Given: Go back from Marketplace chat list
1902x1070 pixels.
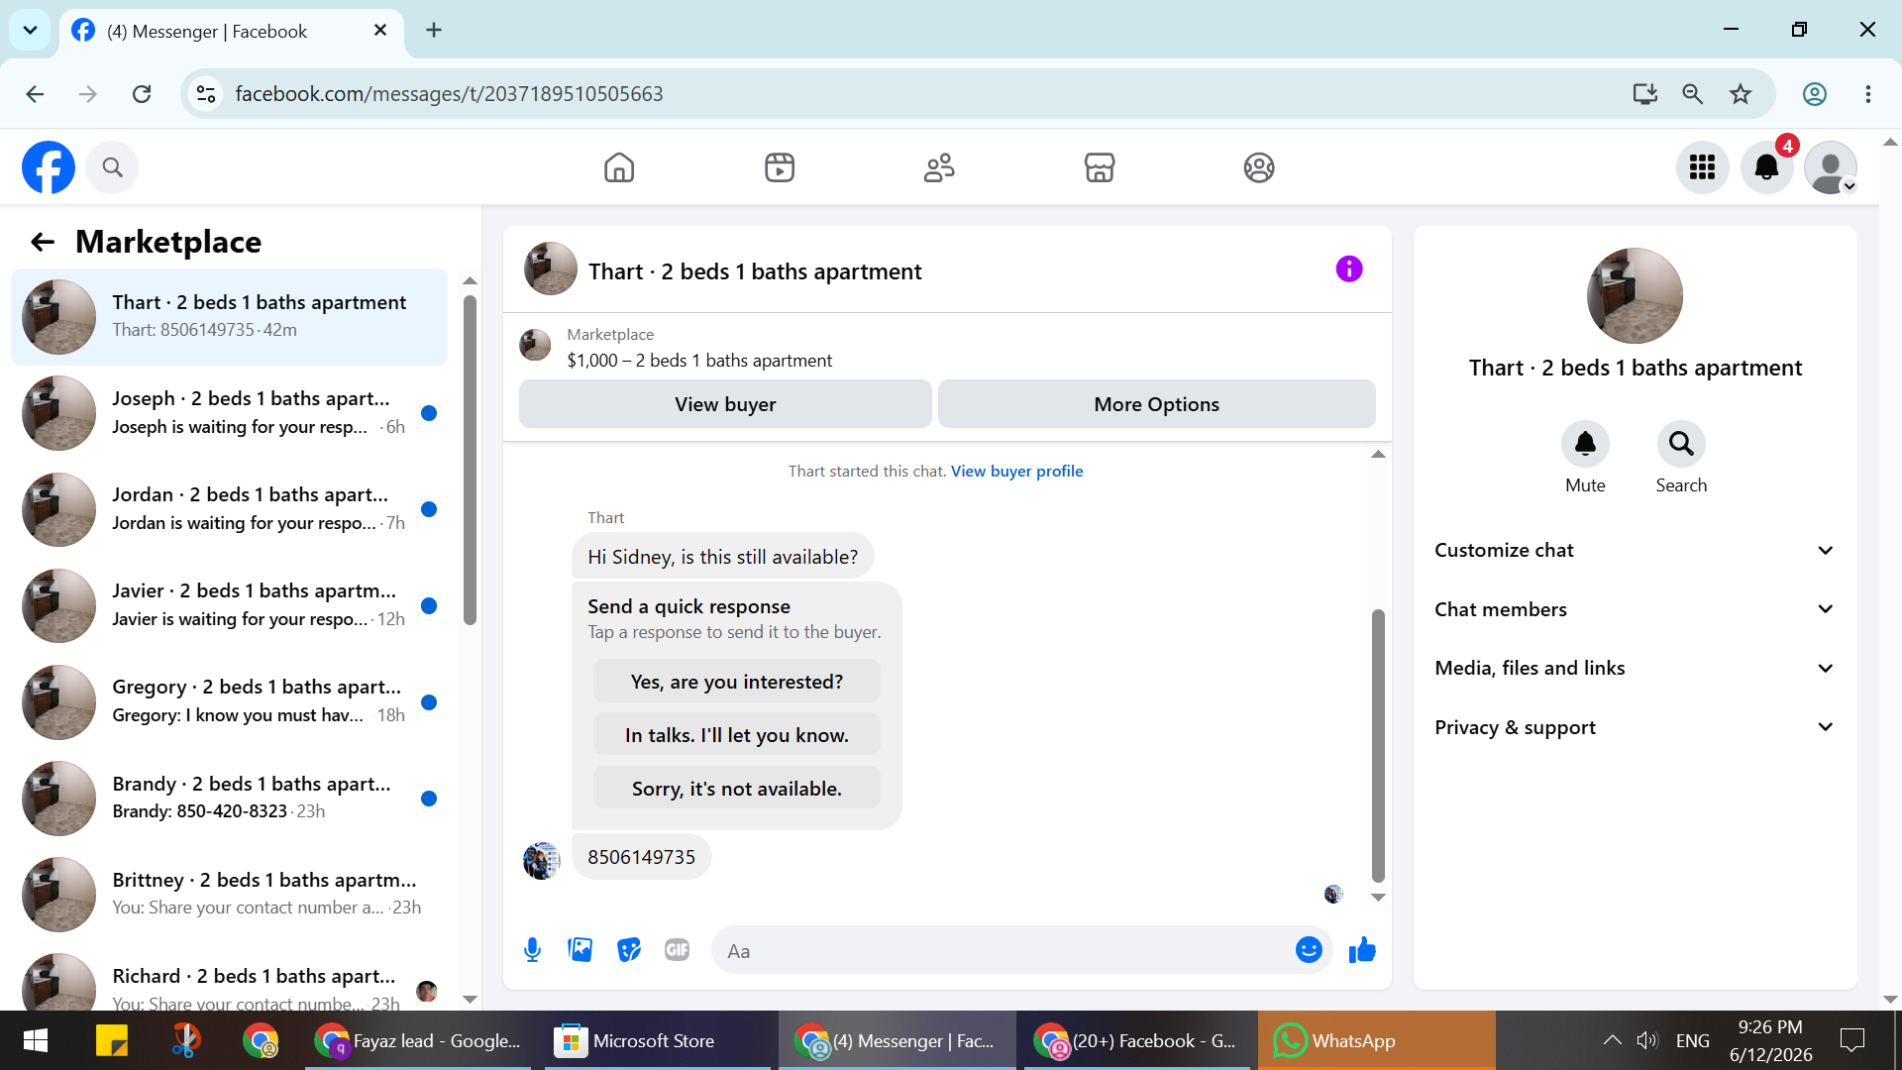Looking at the screenshot, I should (x=43, y=242).
